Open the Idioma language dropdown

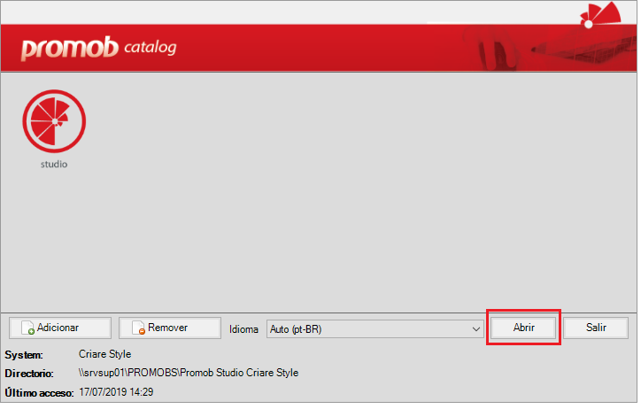click(376, 330)
